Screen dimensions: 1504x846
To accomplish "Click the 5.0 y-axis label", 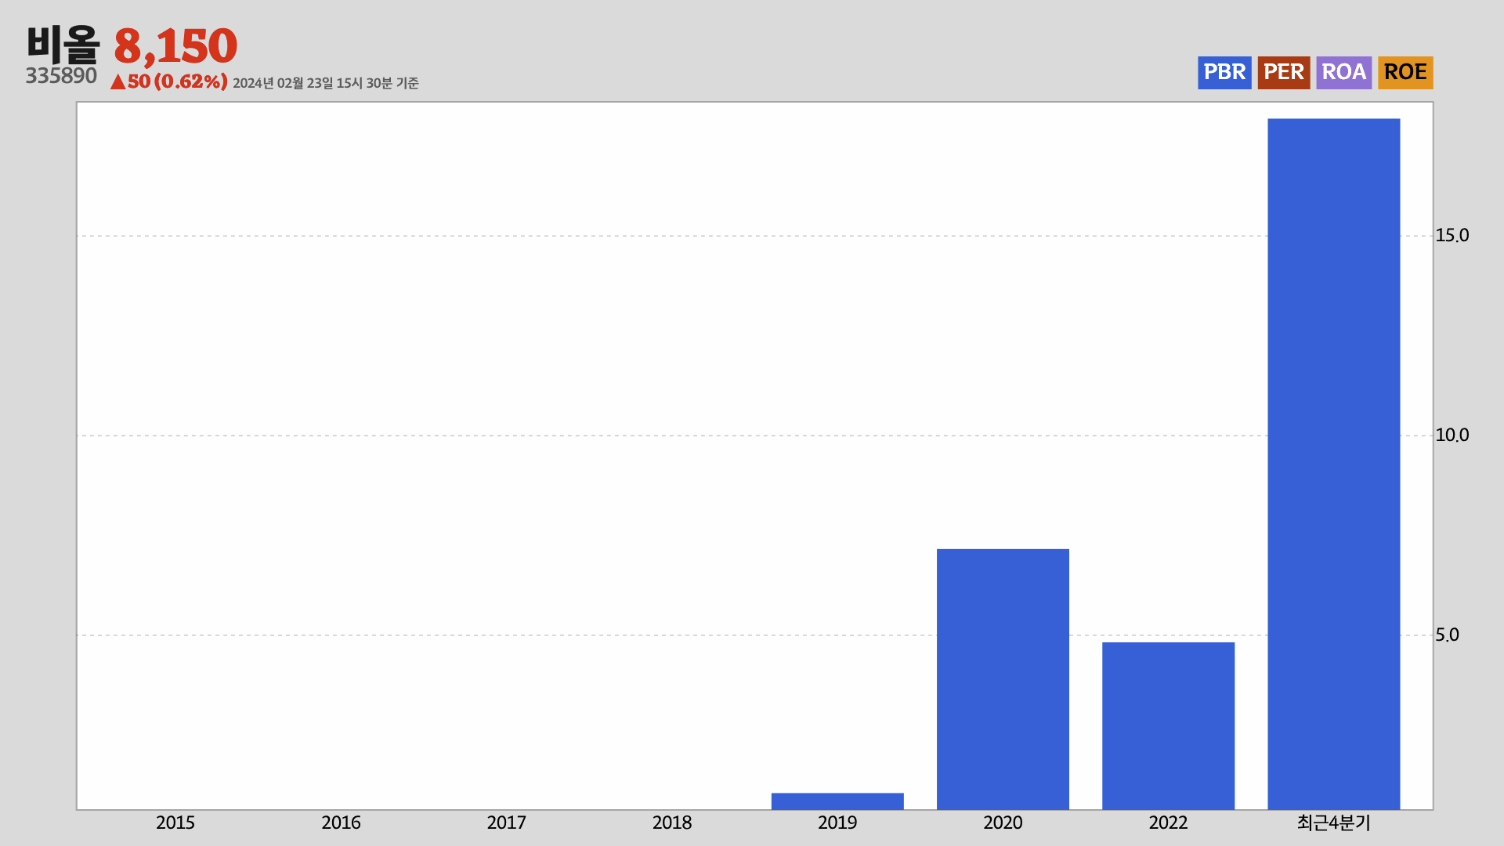I will coord(1447,634).
